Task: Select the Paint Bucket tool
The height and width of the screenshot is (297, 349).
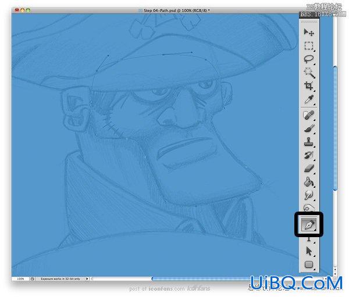Action: pyautogui.click(x=309, y=182)
